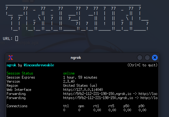This screenshot has height=117, width=169.
Task: Click the 'p90' column header
Action: pyautogui.click(x=141, y=106)
